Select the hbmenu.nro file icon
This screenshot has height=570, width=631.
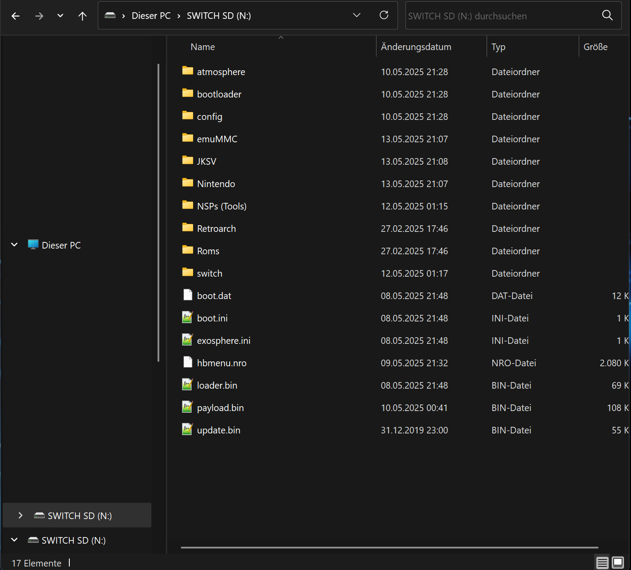(188, 362)
